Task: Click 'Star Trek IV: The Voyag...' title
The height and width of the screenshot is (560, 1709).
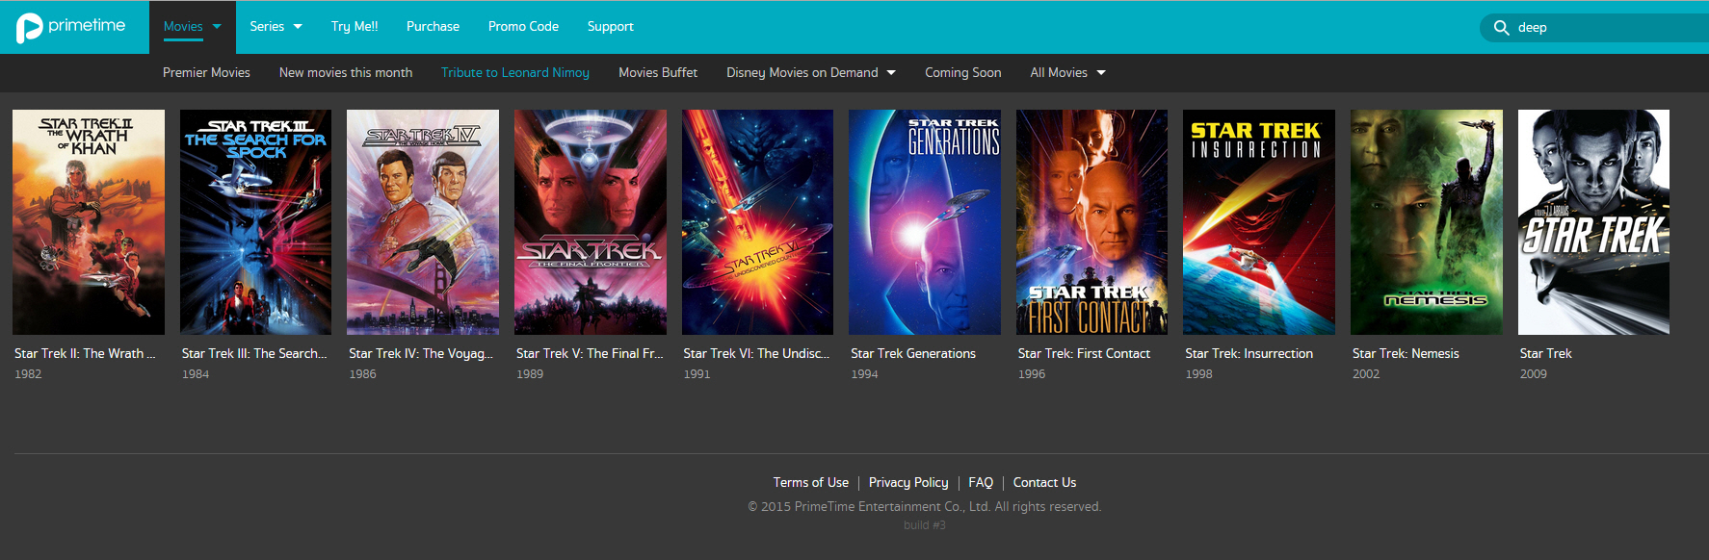Action: coord(421,354)
